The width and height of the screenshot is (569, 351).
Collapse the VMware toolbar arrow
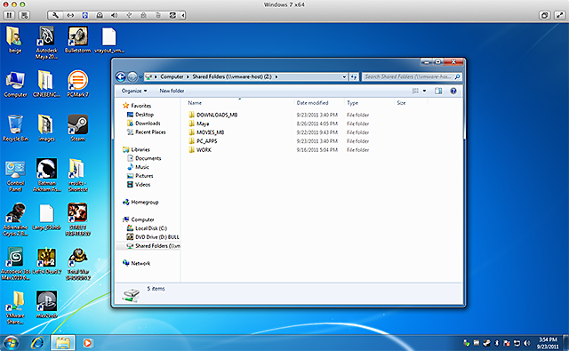(183, 15)
